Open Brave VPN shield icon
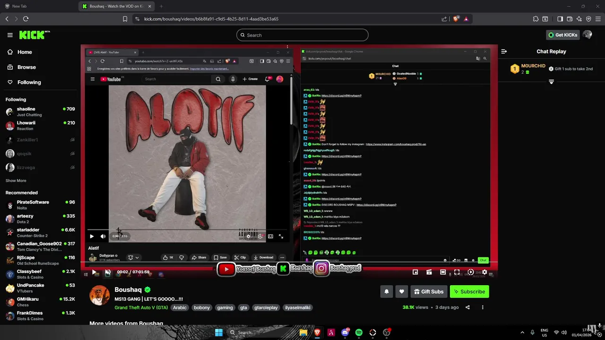 click(x=588, y=19)
